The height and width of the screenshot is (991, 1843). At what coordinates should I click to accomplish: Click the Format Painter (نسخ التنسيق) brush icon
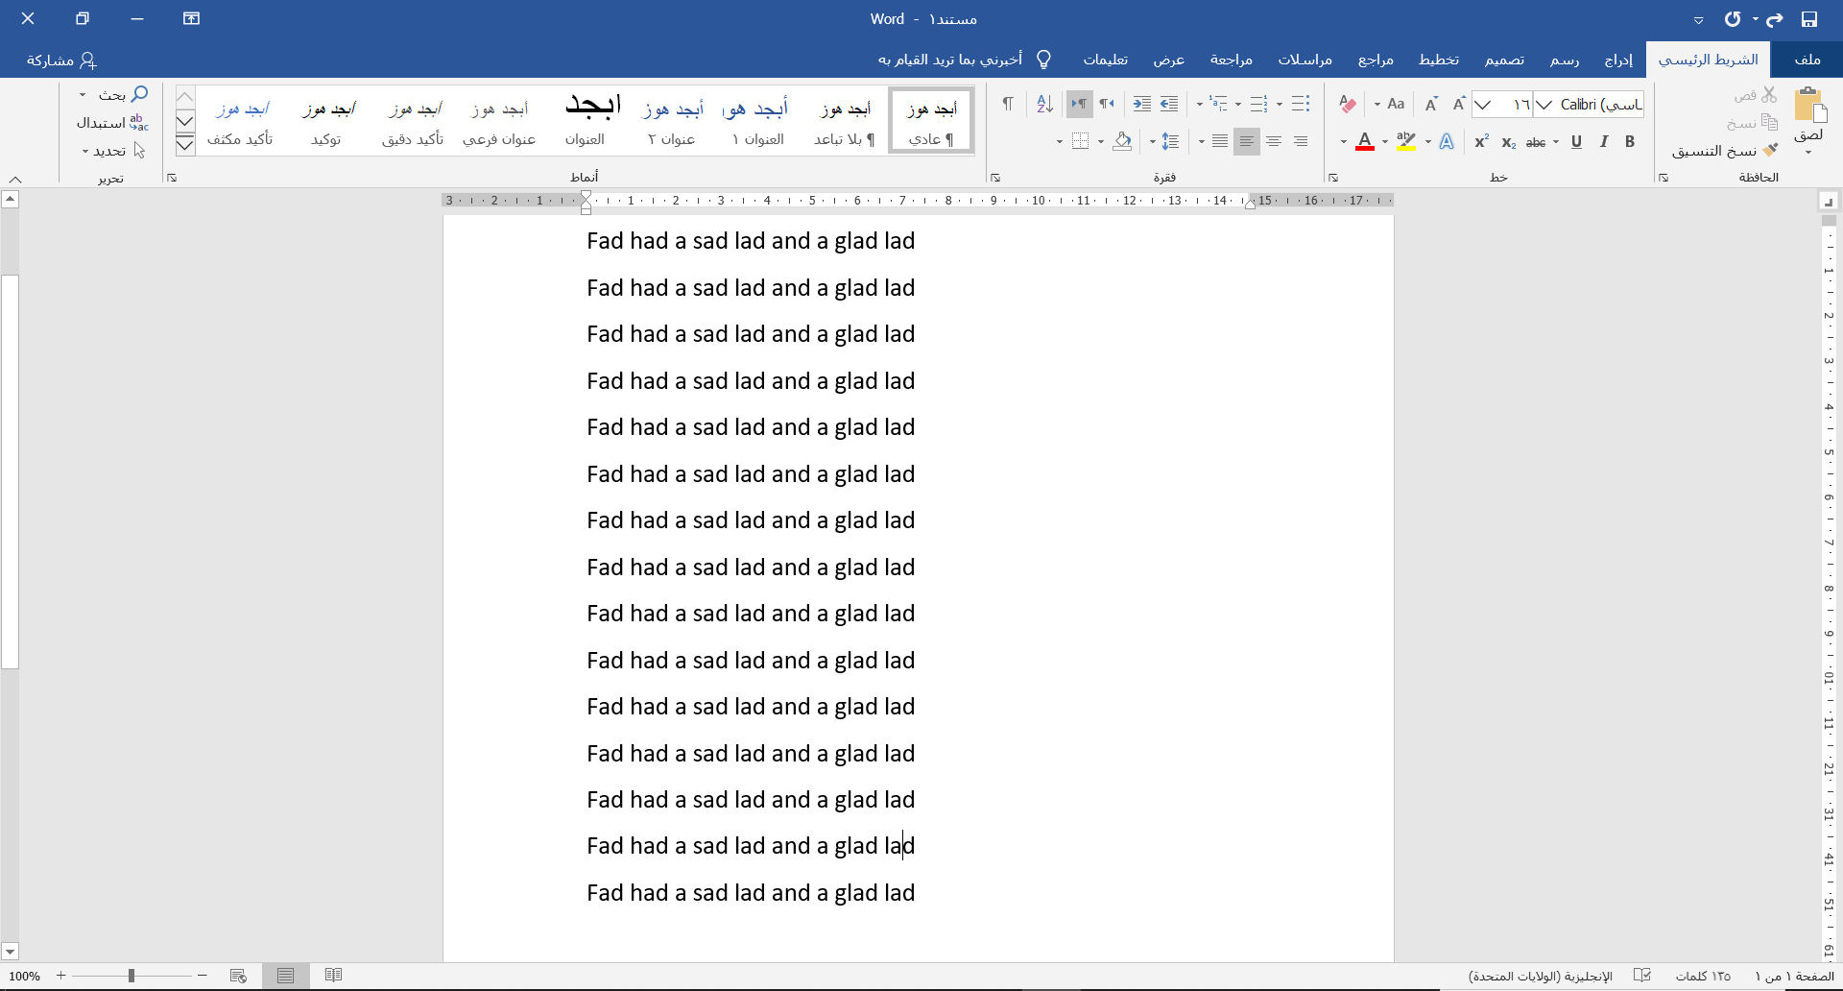[1771, 150]
